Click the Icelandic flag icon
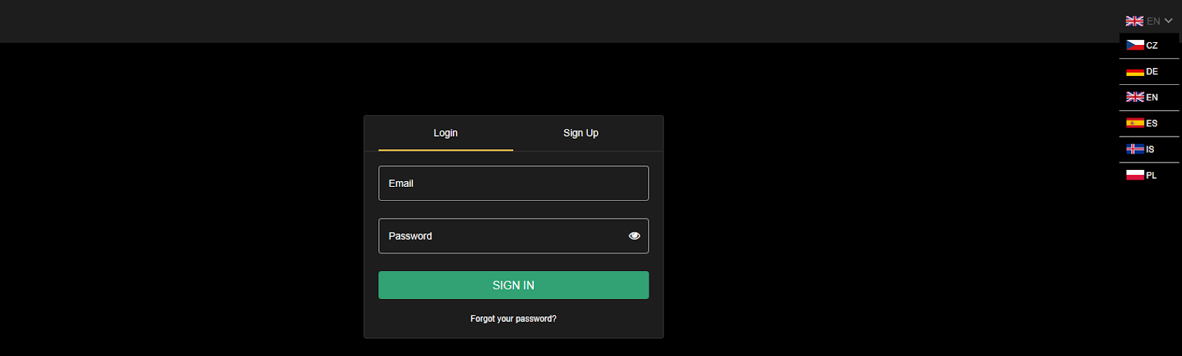Image resolution: width=1182 pixels, height=356 pixels. pos(1135,149)
